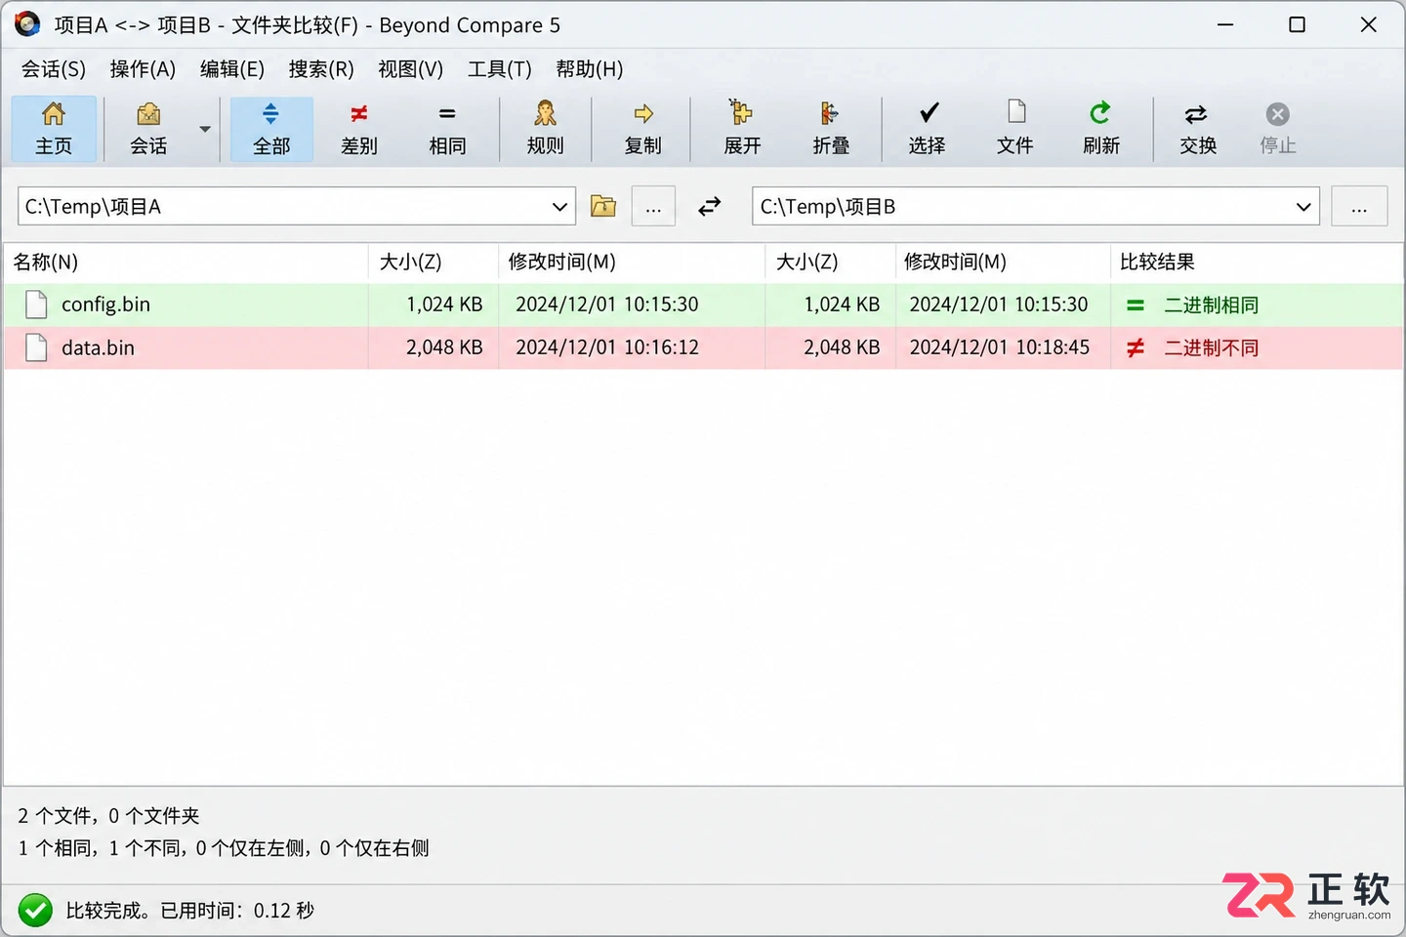Sort by the 名称(N) column header
This screenshot has width=1406, height=937.
pos(186,262)
